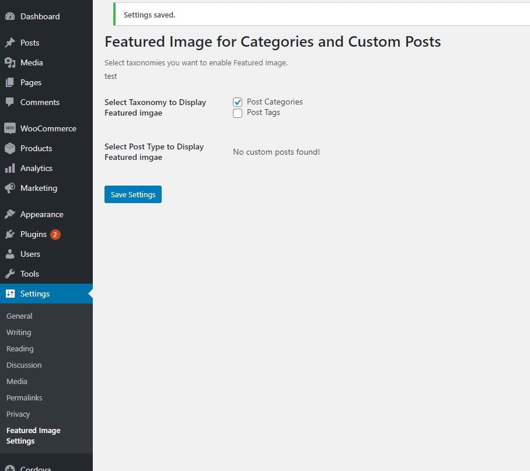Click the Post Categories label text
Image resolution: width=530 pixels, height=471 pixels.
(275, 102)
